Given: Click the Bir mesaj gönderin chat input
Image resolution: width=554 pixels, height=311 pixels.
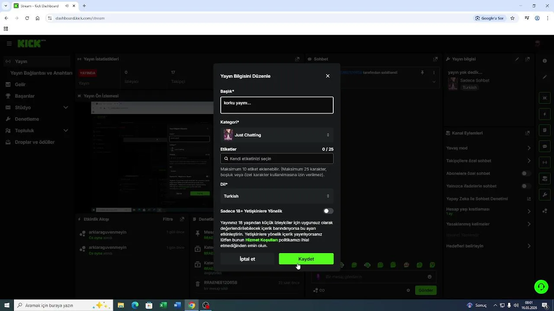Looking at the screenshot, I should coord(374,277).
